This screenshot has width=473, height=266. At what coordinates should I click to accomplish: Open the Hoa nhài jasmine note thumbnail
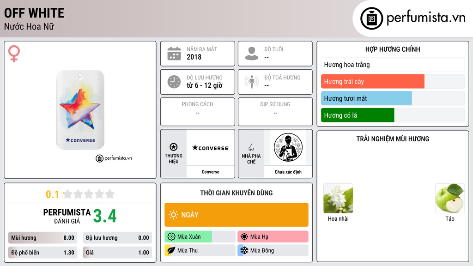coord(338,199)
